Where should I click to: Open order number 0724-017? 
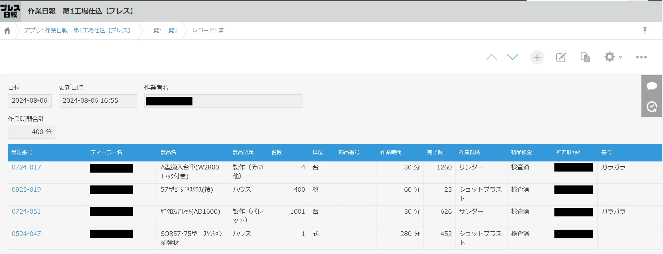click(x=26, y=167)
